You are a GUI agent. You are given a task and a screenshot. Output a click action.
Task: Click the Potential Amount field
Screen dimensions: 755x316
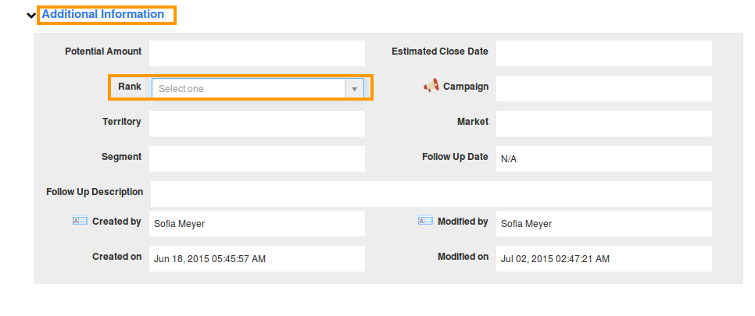coord(257,53)
